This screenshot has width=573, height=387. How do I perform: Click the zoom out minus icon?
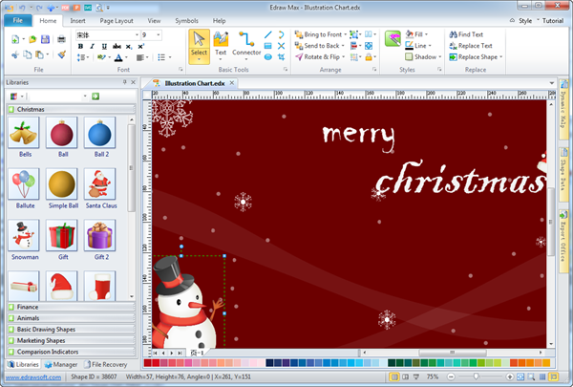[451, 376]
